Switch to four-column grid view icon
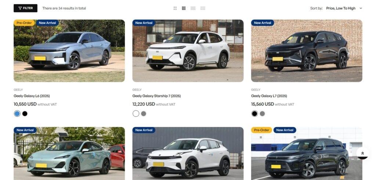Viewport: 376px width, 180px height. click(193, 8)
